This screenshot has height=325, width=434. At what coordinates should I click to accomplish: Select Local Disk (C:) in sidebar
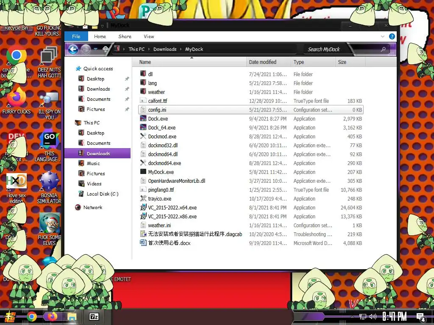103,194
